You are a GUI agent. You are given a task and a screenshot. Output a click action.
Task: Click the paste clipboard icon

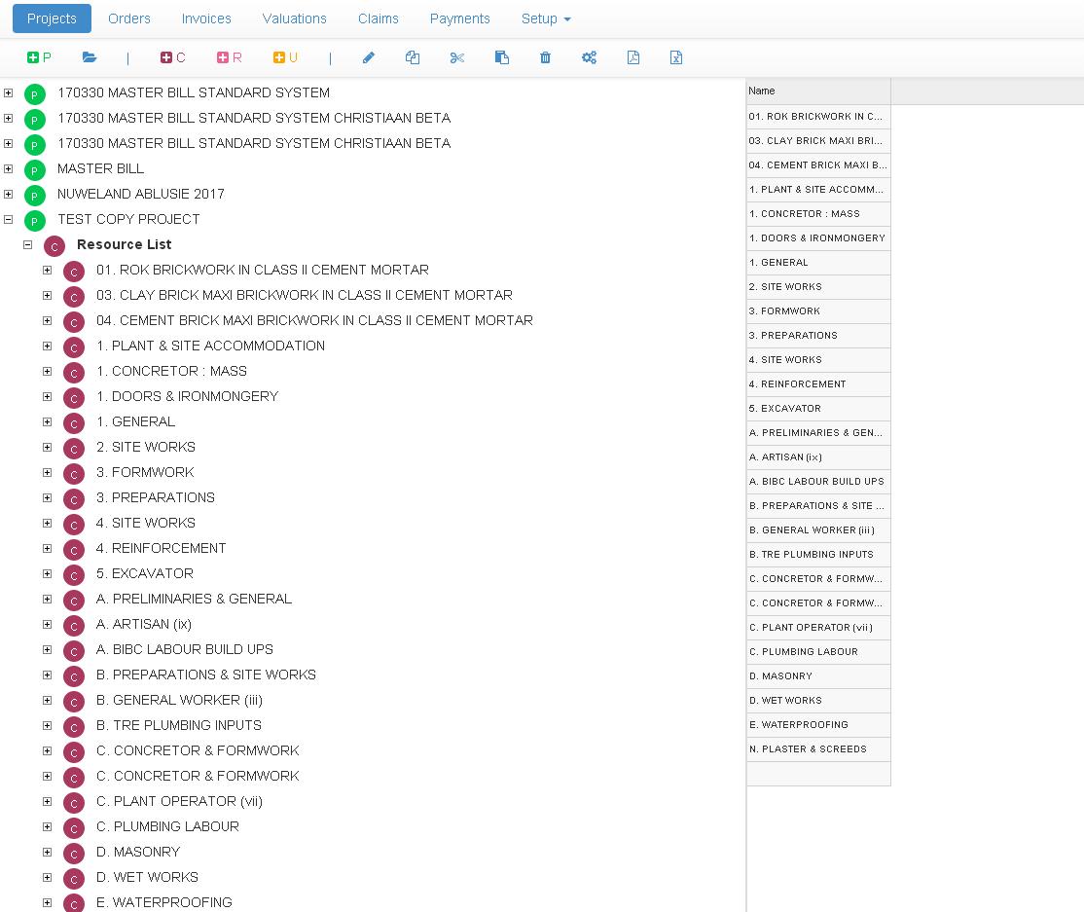[502, 57]
